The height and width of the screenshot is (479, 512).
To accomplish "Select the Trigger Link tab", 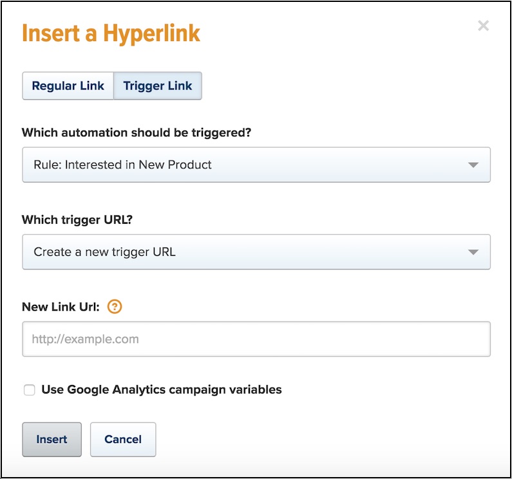I will coord(158,86).
